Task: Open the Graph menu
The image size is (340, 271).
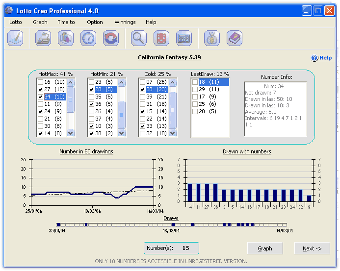Action: click(40, 22)
